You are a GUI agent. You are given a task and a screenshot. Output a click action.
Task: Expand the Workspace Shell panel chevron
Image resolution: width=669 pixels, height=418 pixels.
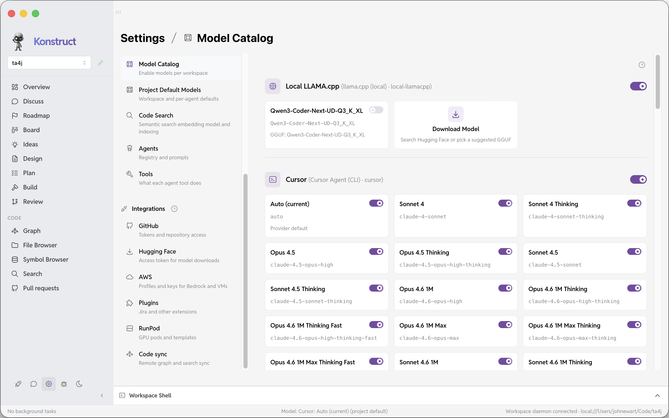(x=657, y=396)
